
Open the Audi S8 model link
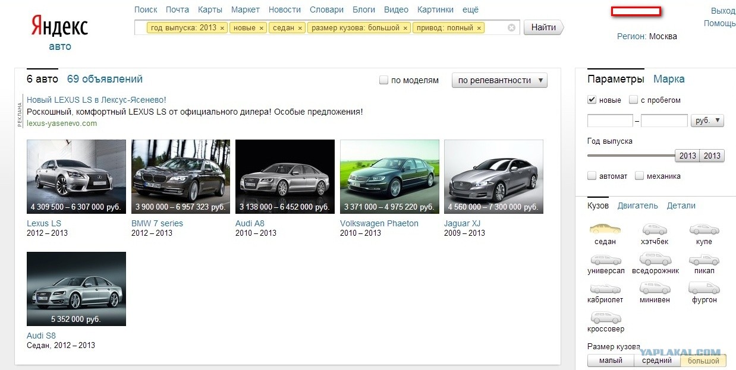pyautogui.click(x=41, y=336)
